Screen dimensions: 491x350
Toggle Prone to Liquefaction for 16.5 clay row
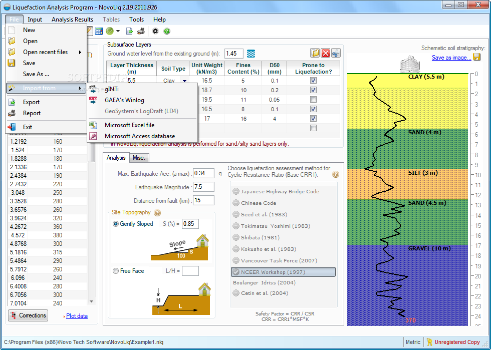point(313,81)
